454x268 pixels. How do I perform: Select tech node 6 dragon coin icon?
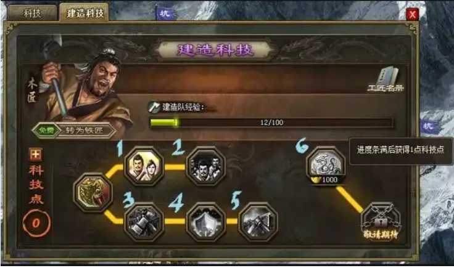[326, 165]
